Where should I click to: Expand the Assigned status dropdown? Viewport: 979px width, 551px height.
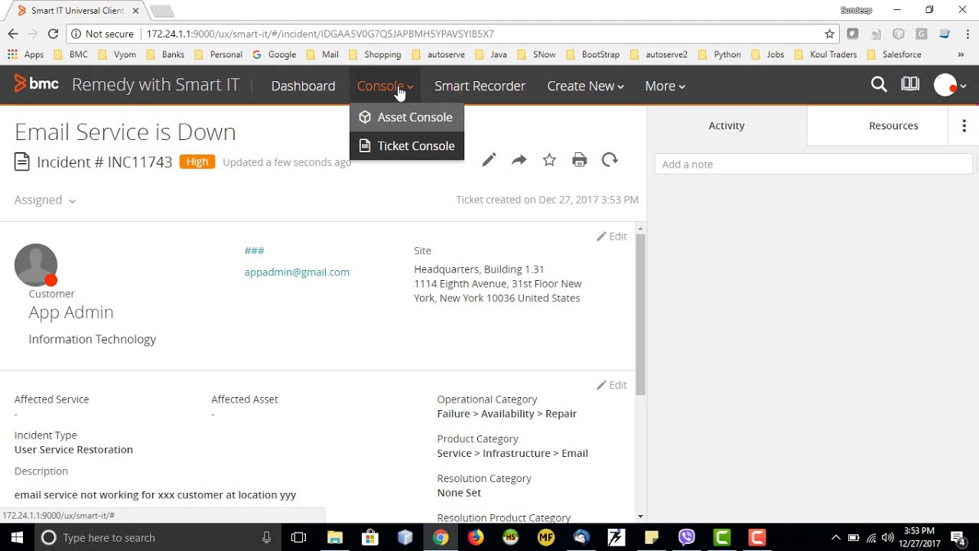pos(45,200)
